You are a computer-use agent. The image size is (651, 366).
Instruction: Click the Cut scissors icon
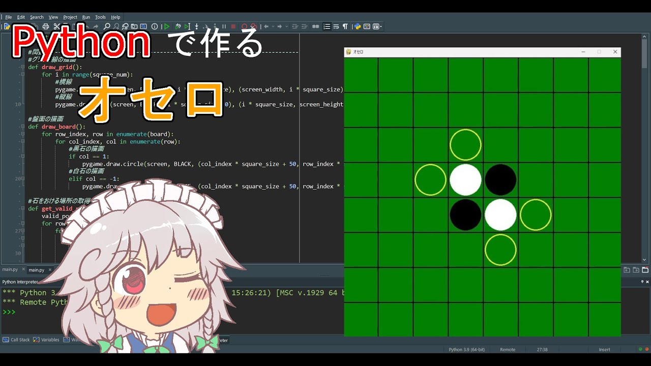pos(56,26)
